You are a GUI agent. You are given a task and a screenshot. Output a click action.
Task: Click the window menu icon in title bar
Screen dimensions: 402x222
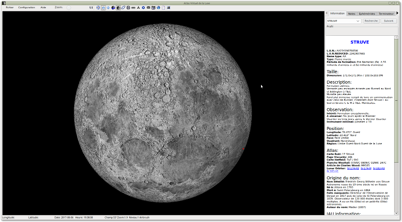tap(3, 3)
